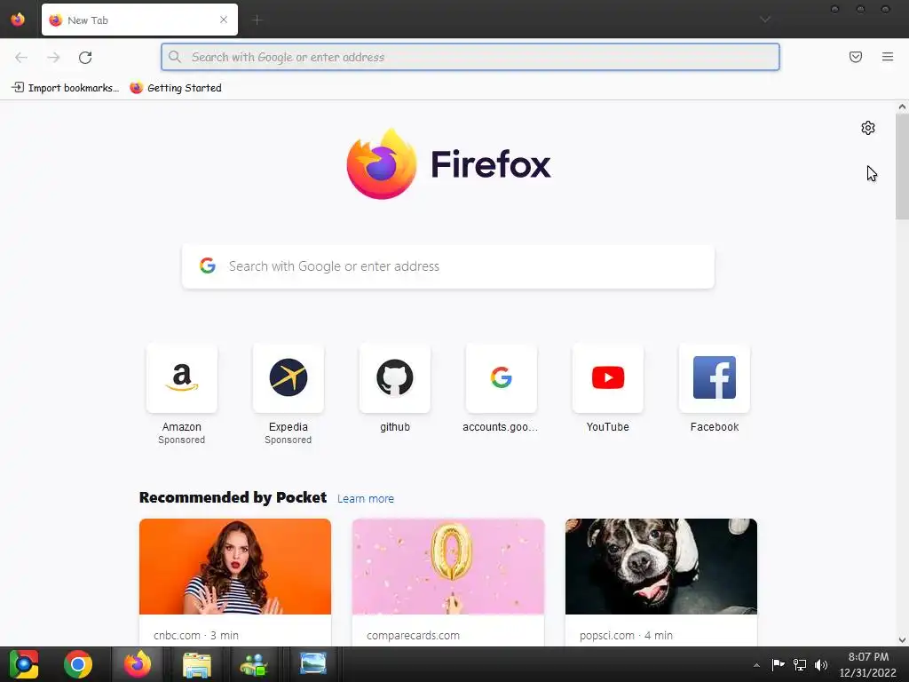
Task: Open the popsci.com dog story thumbnail
Action: (x=660, y=567)
